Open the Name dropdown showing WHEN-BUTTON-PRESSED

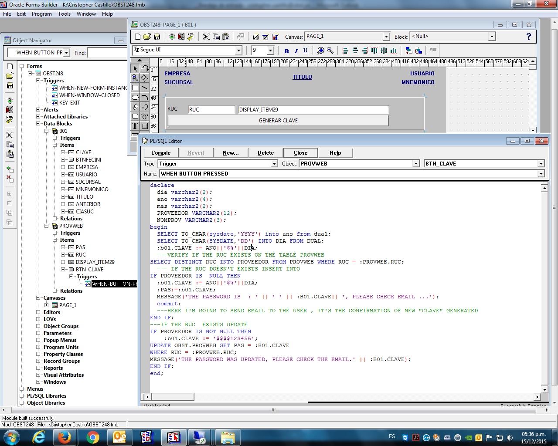click(x=541, y=174)
